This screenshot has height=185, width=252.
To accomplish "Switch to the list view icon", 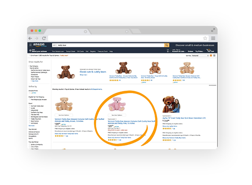I will click(x=214, y=56).
